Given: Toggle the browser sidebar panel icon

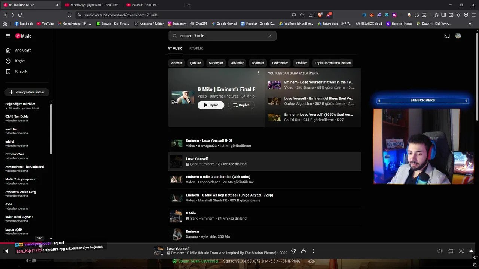Looking at the screenshot, I should [x=443, y=15].
